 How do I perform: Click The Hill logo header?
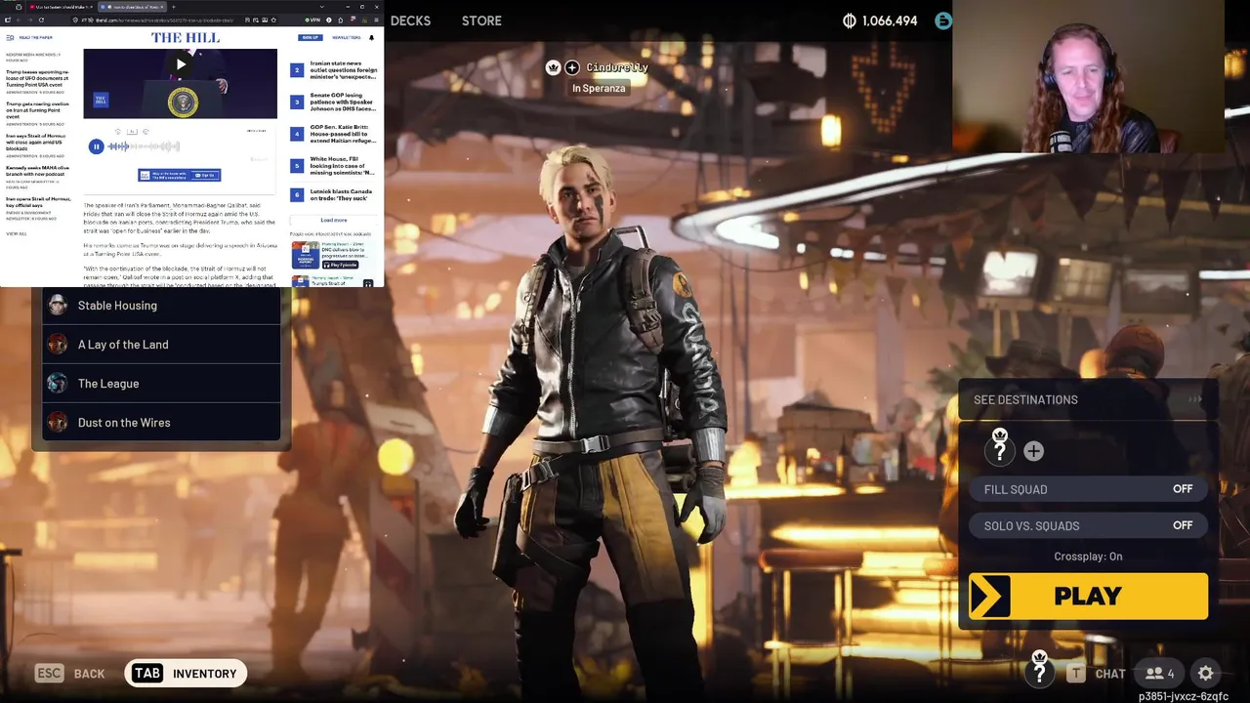click(x=186, y=37)
